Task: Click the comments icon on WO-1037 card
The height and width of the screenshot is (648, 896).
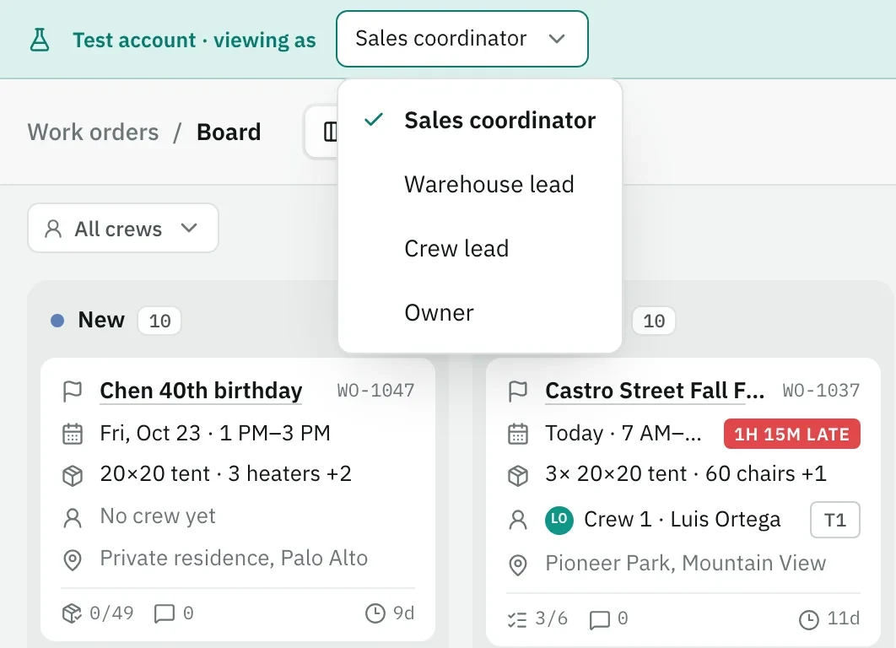Action: [599, 619]
